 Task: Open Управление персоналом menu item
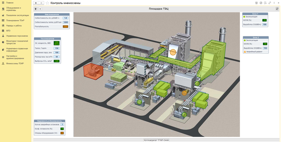(17, 36)
